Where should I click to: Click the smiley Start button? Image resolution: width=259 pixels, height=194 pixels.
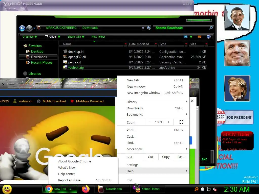tap(7, 189)
